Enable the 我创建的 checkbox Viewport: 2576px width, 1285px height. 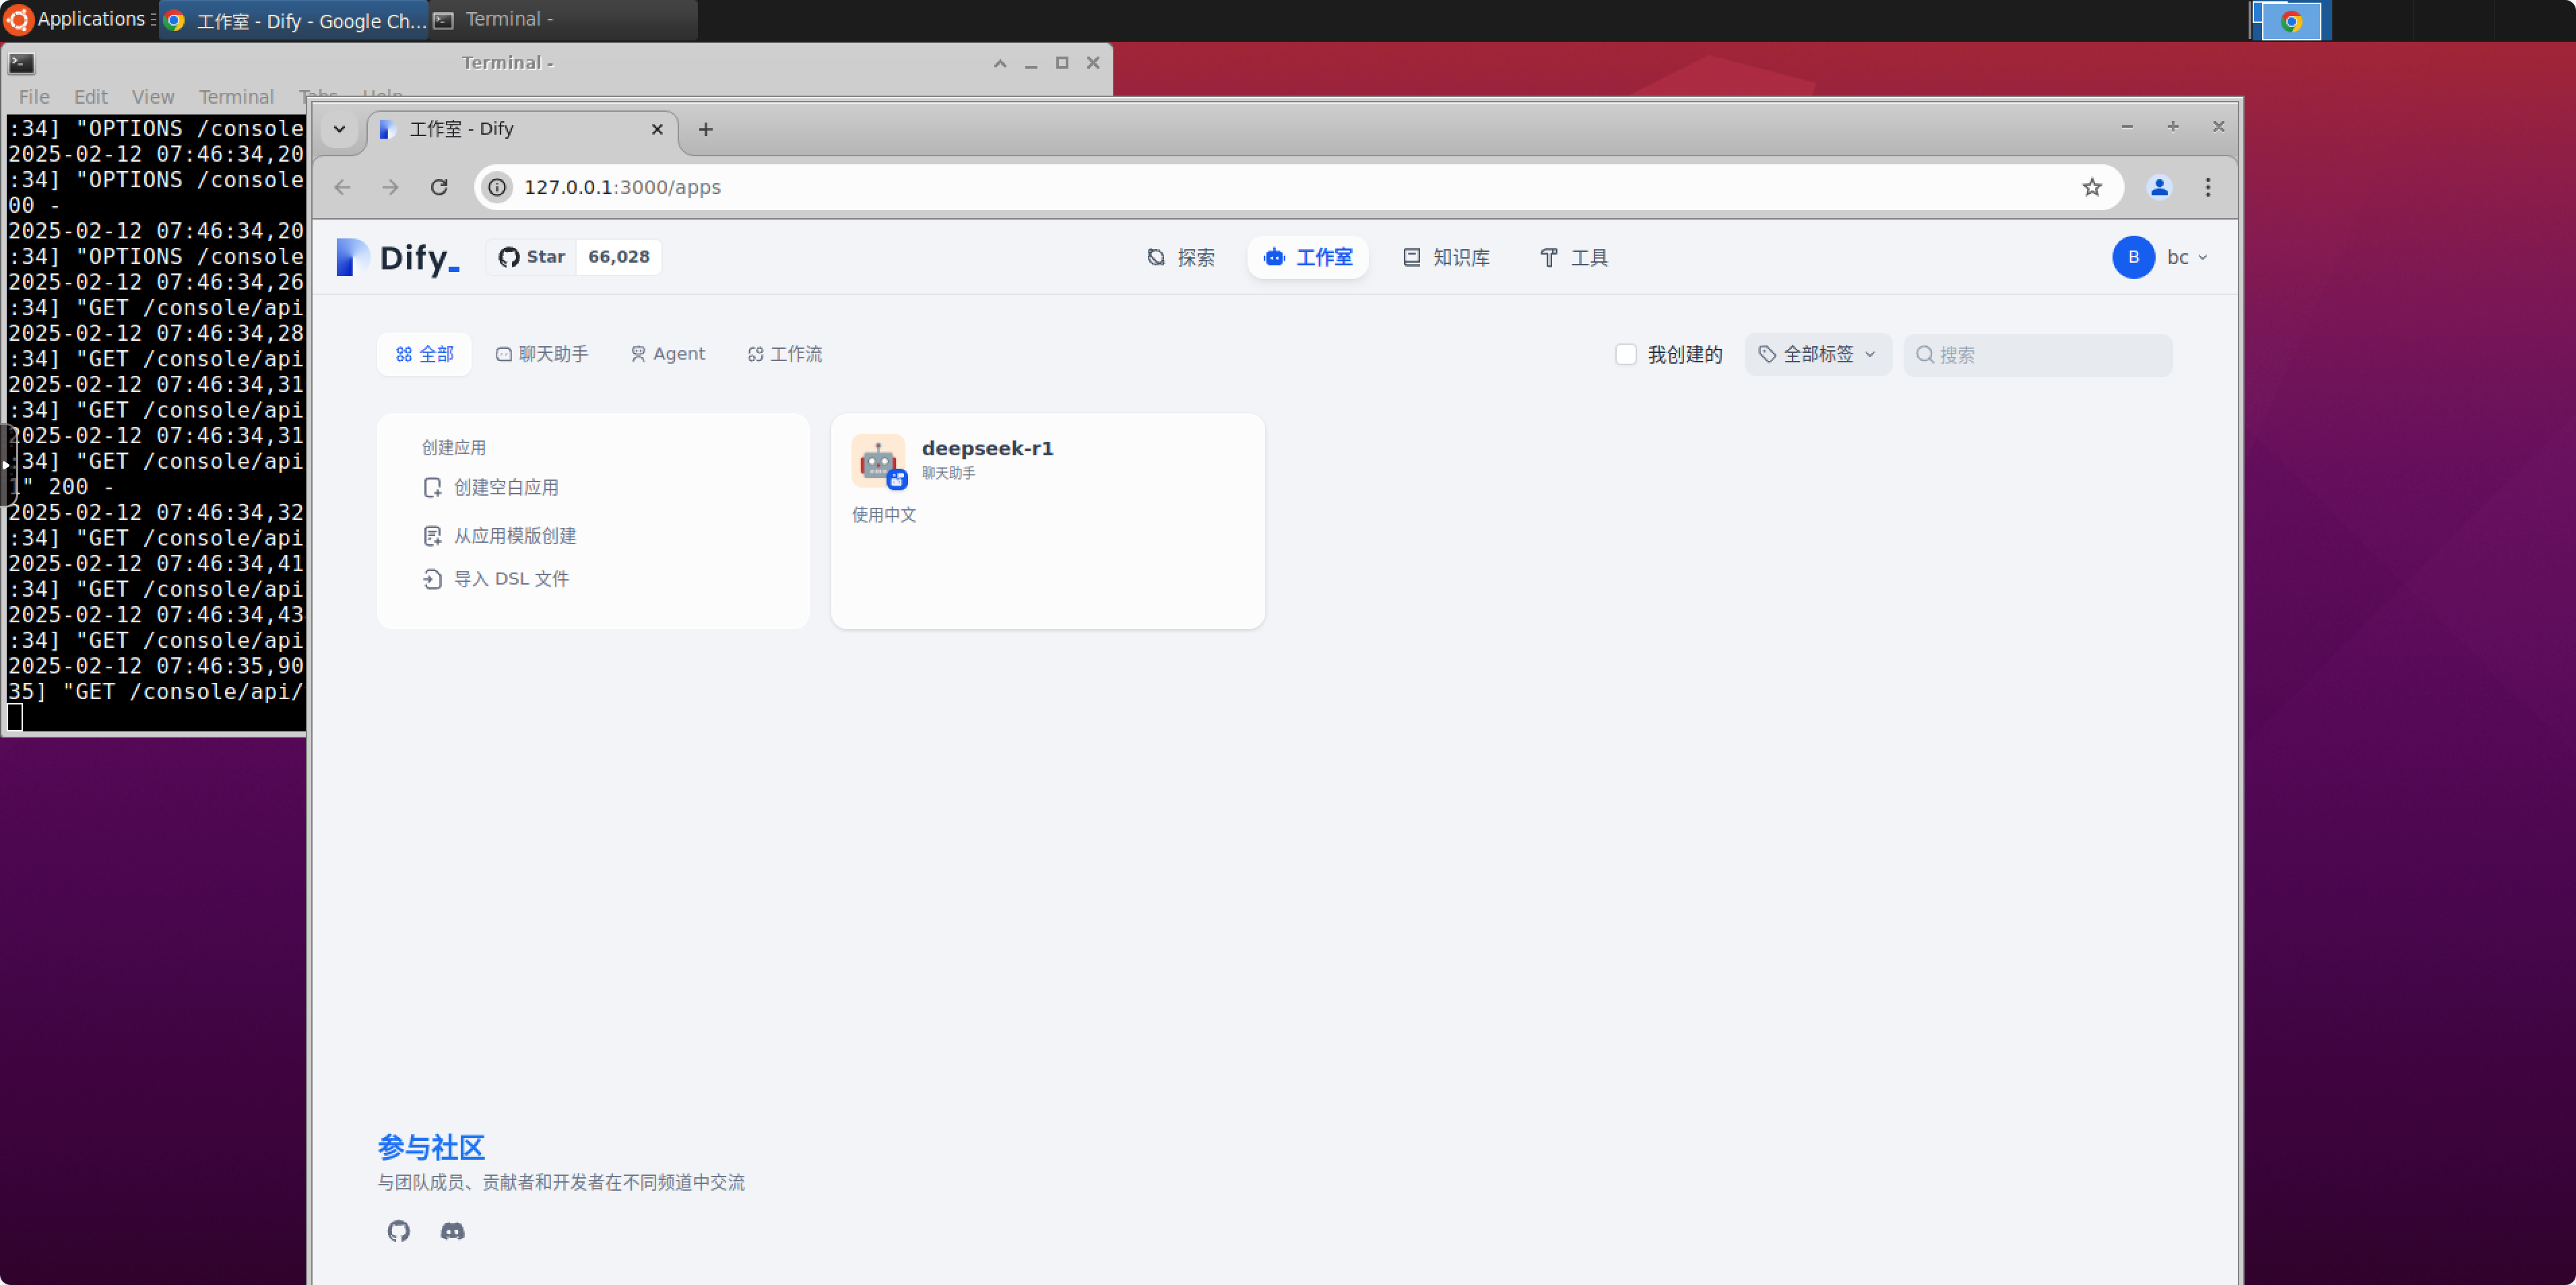[x=1625, y=354]
